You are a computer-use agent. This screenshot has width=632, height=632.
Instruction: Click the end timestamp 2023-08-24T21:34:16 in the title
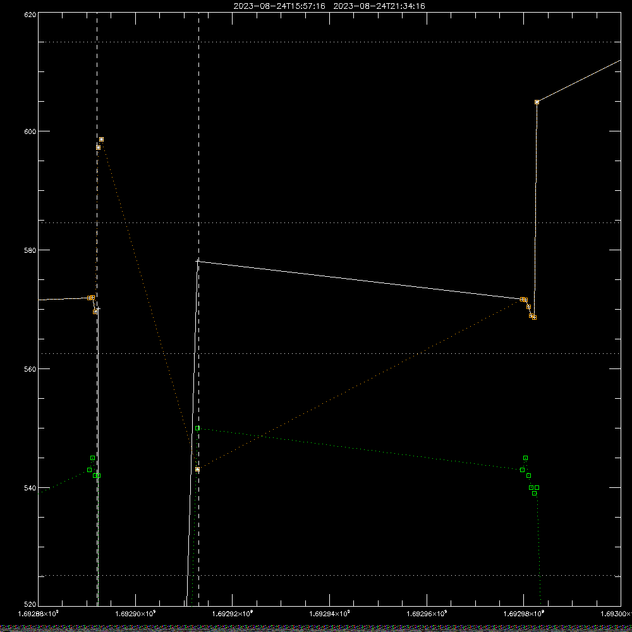pyautogui.click(x=379, y=6)
